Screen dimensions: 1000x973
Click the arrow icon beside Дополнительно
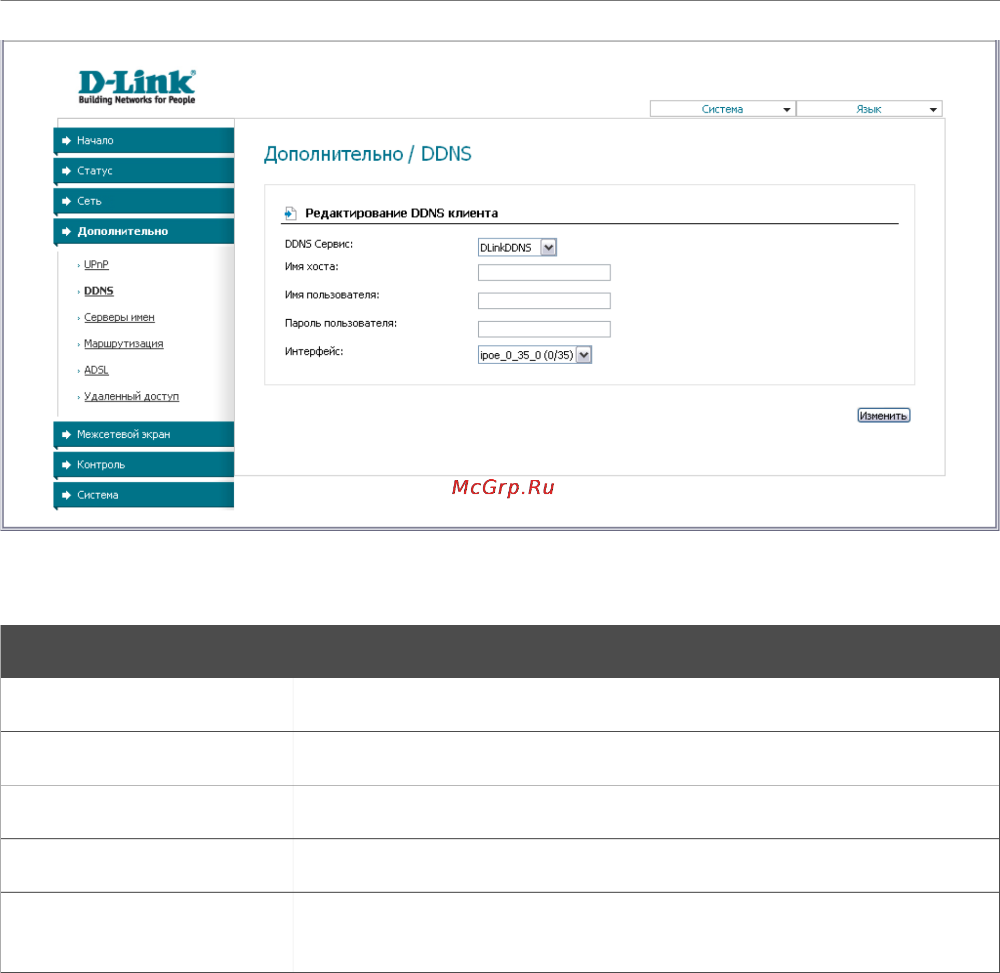coord(66,232)
